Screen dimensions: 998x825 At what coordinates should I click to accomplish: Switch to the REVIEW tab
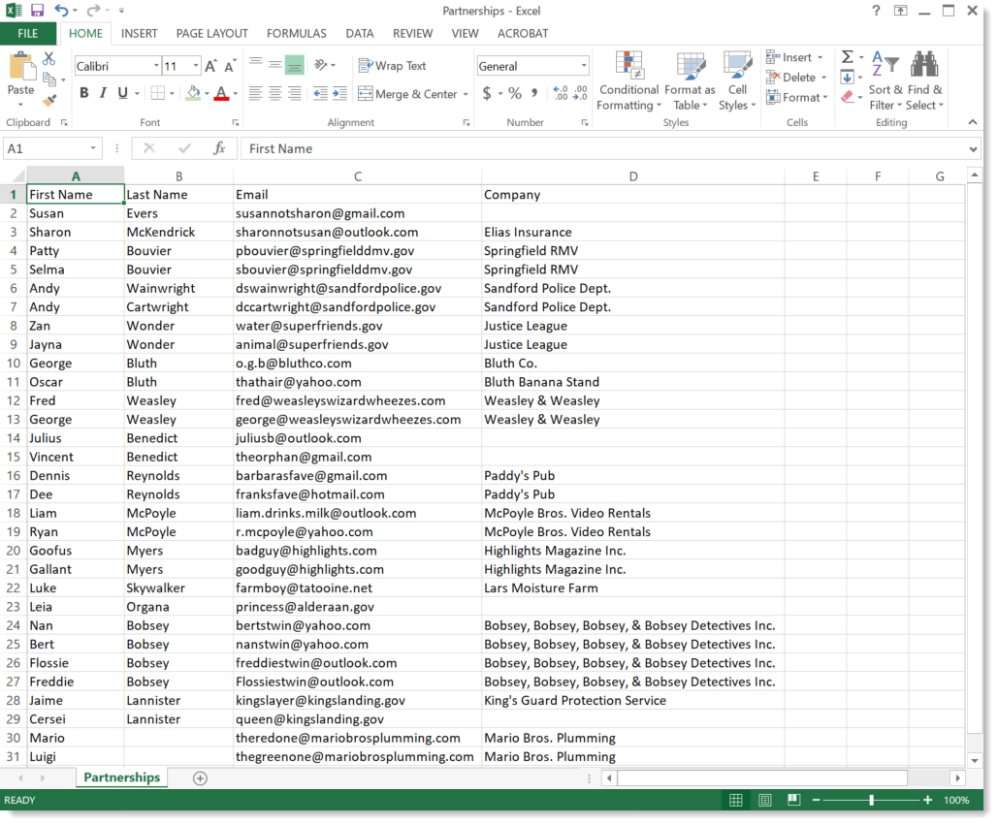pos(412,33)
